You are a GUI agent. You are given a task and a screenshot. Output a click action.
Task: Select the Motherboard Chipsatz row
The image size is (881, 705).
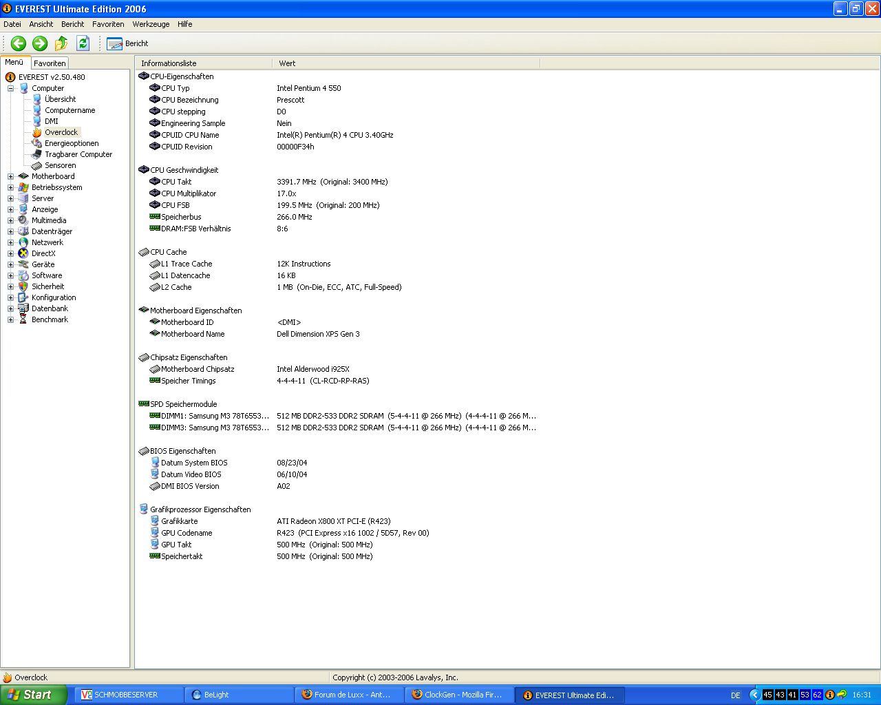tap(337, 369)
